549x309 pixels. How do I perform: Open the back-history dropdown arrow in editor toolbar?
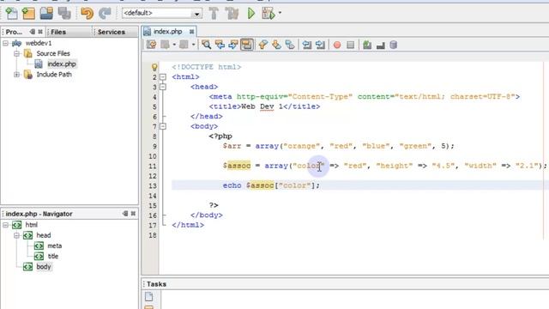174,45
